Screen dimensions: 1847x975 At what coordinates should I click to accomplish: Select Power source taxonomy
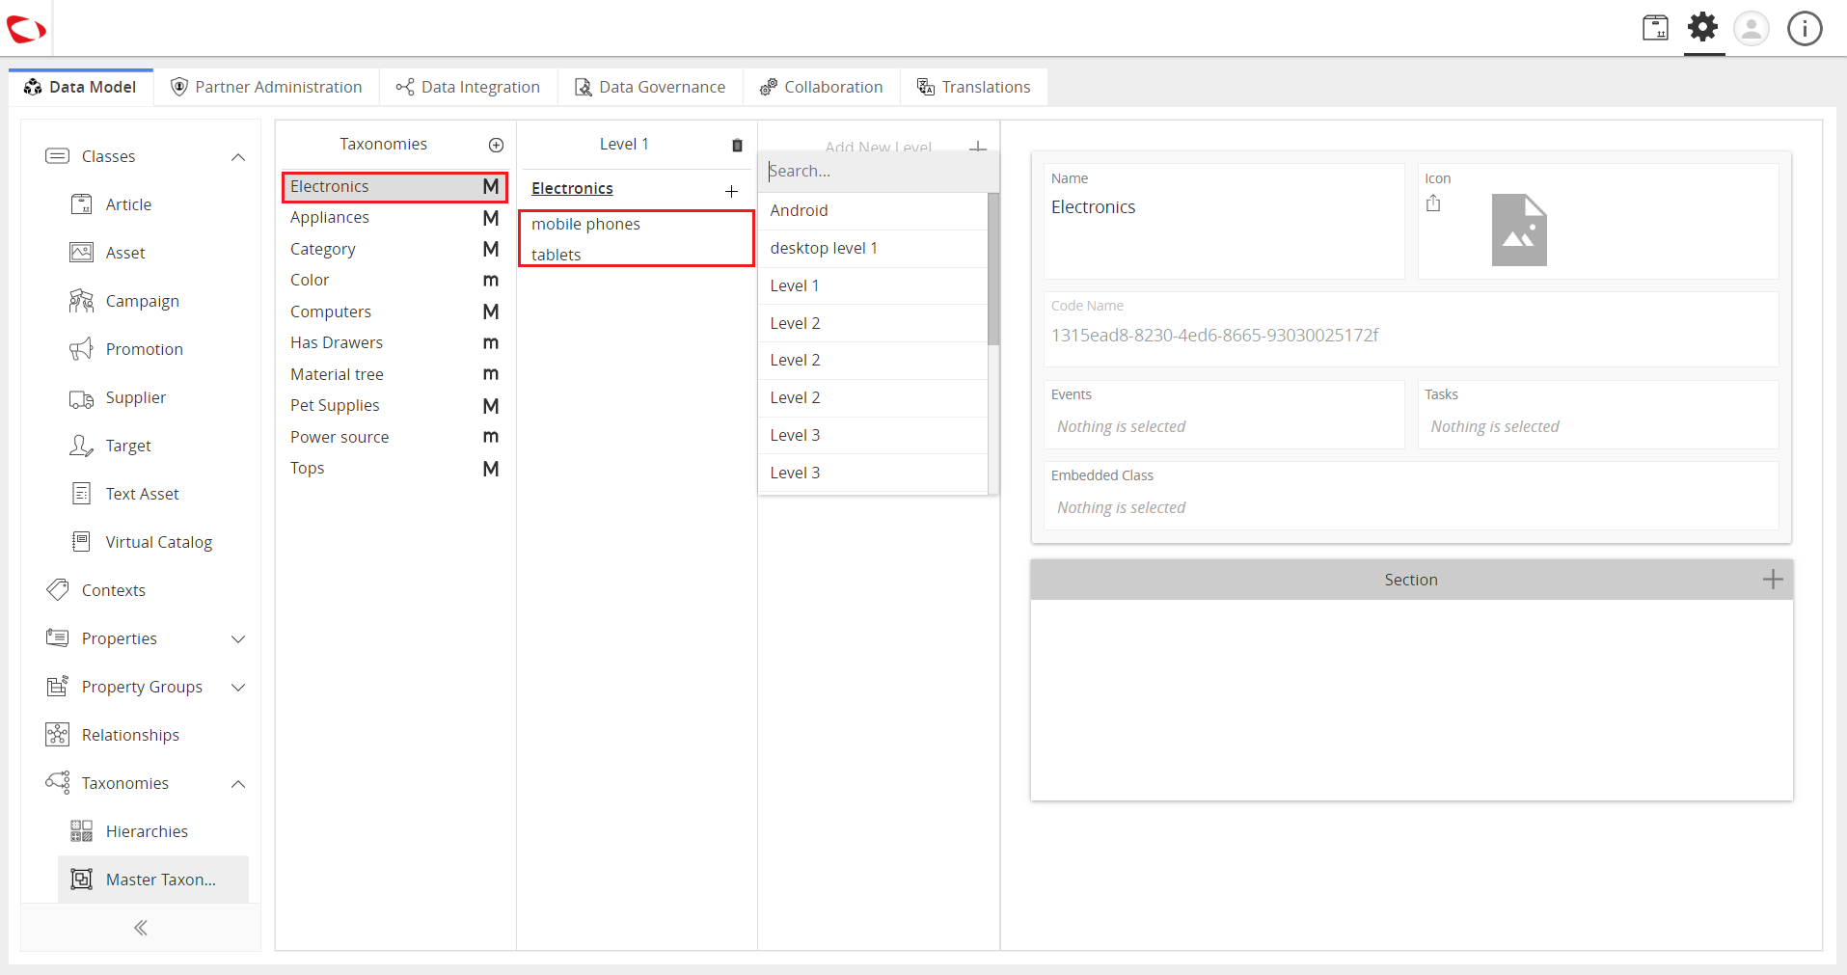(394, 437)
